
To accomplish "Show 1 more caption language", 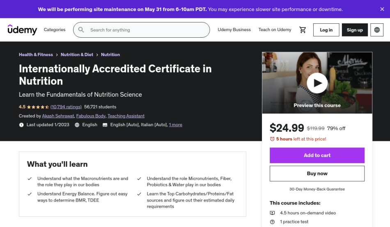I will (x=175, y=125).
